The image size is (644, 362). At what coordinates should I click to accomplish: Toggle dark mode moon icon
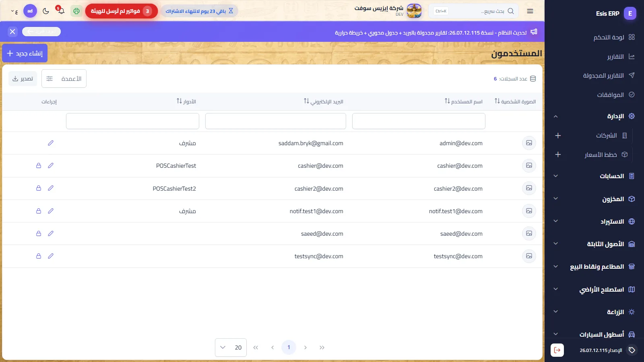(46, 11)
